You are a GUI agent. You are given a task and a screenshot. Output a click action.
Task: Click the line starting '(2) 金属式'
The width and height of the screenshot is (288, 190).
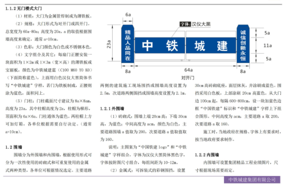[148, 170]
